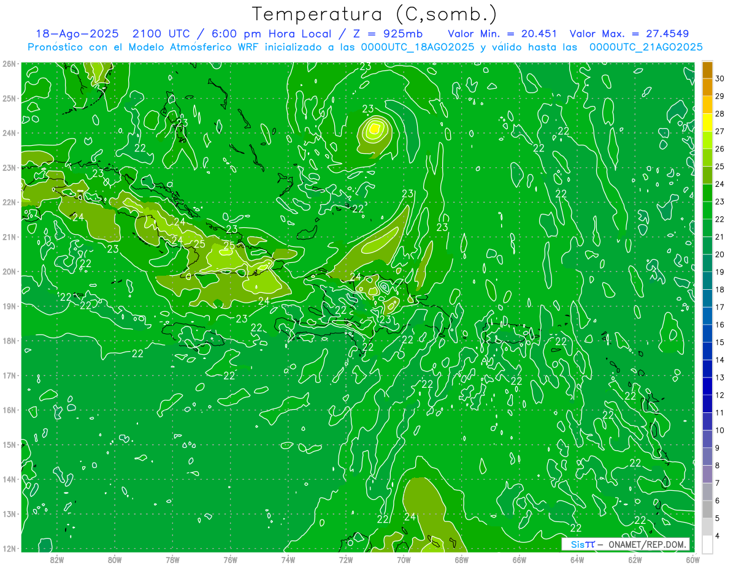Select the "68W" longitude axis label
736x568 pixels.
(462, 559)
